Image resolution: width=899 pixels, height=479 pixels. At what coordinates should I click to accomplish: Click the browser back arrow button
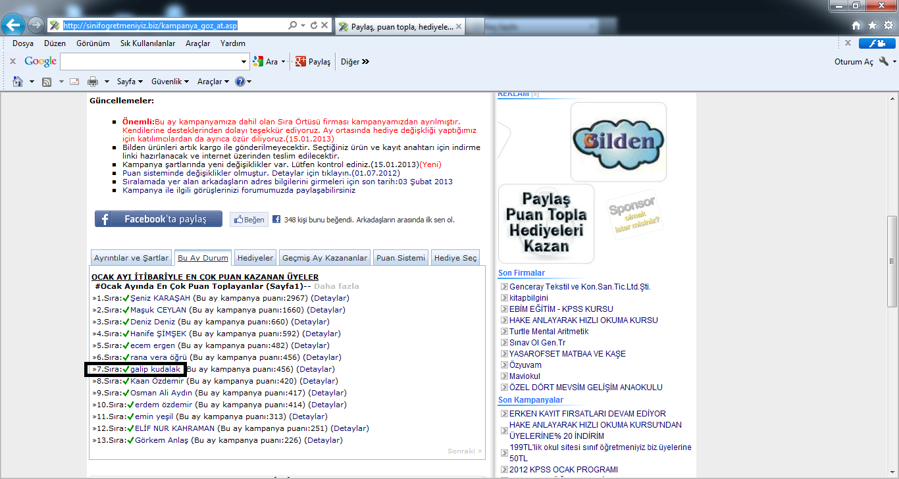14,26
